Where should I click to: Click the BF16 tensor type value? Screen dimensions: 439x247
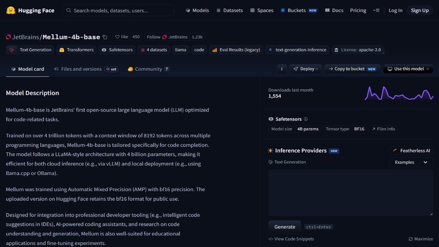click(x=359, y=129)
